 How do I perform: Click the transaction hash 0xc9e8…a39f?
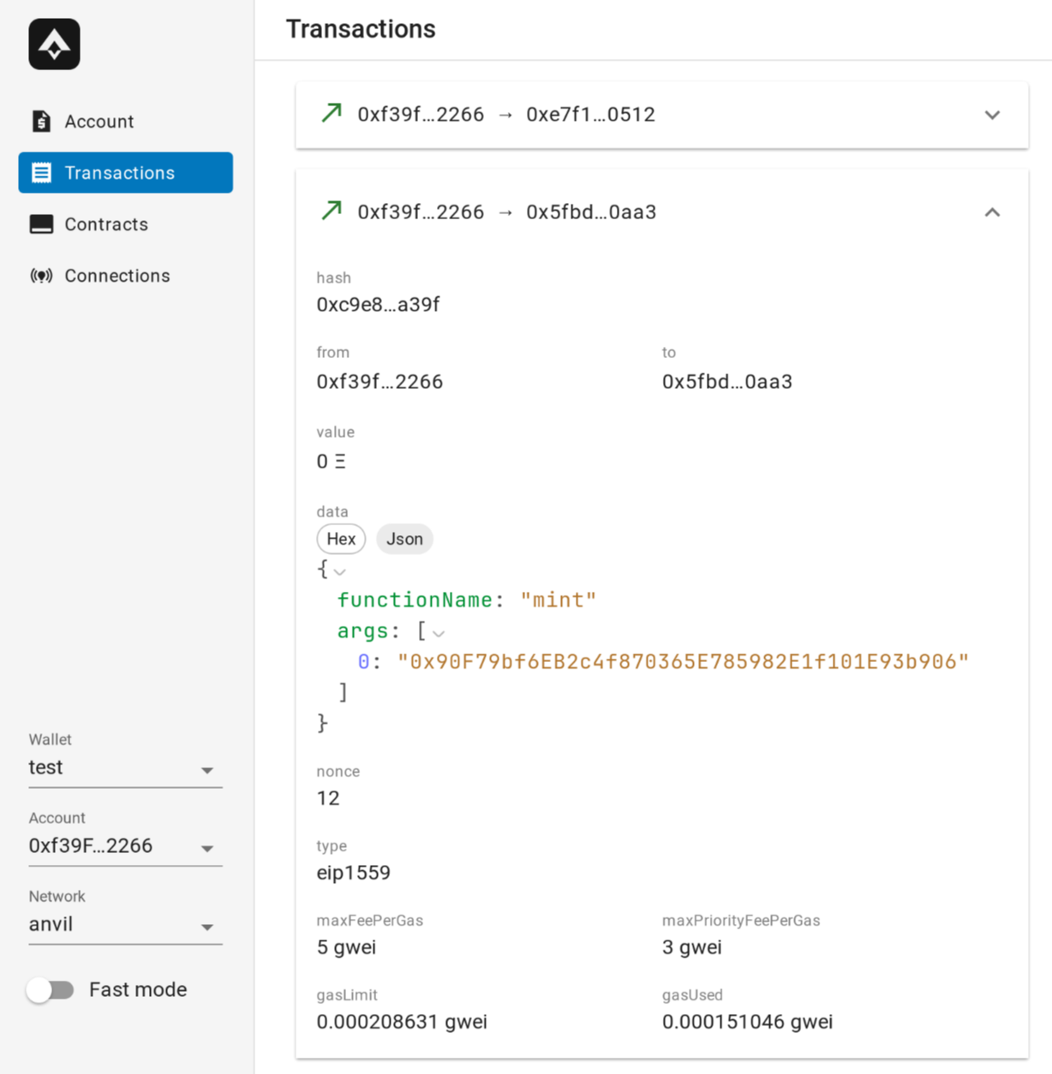(378, 304)
